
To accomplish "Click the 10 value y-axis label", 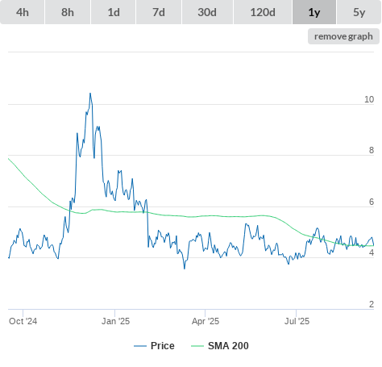I will click(x=369, y=99).
